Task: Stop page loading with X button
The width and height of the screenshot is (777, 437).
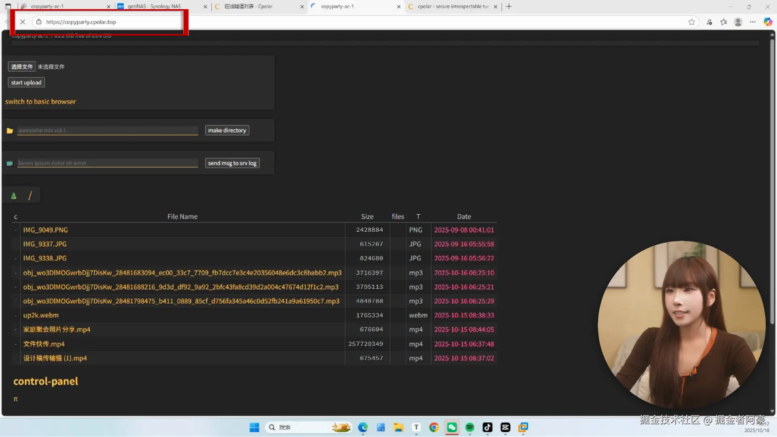Action: pos(23,22)
